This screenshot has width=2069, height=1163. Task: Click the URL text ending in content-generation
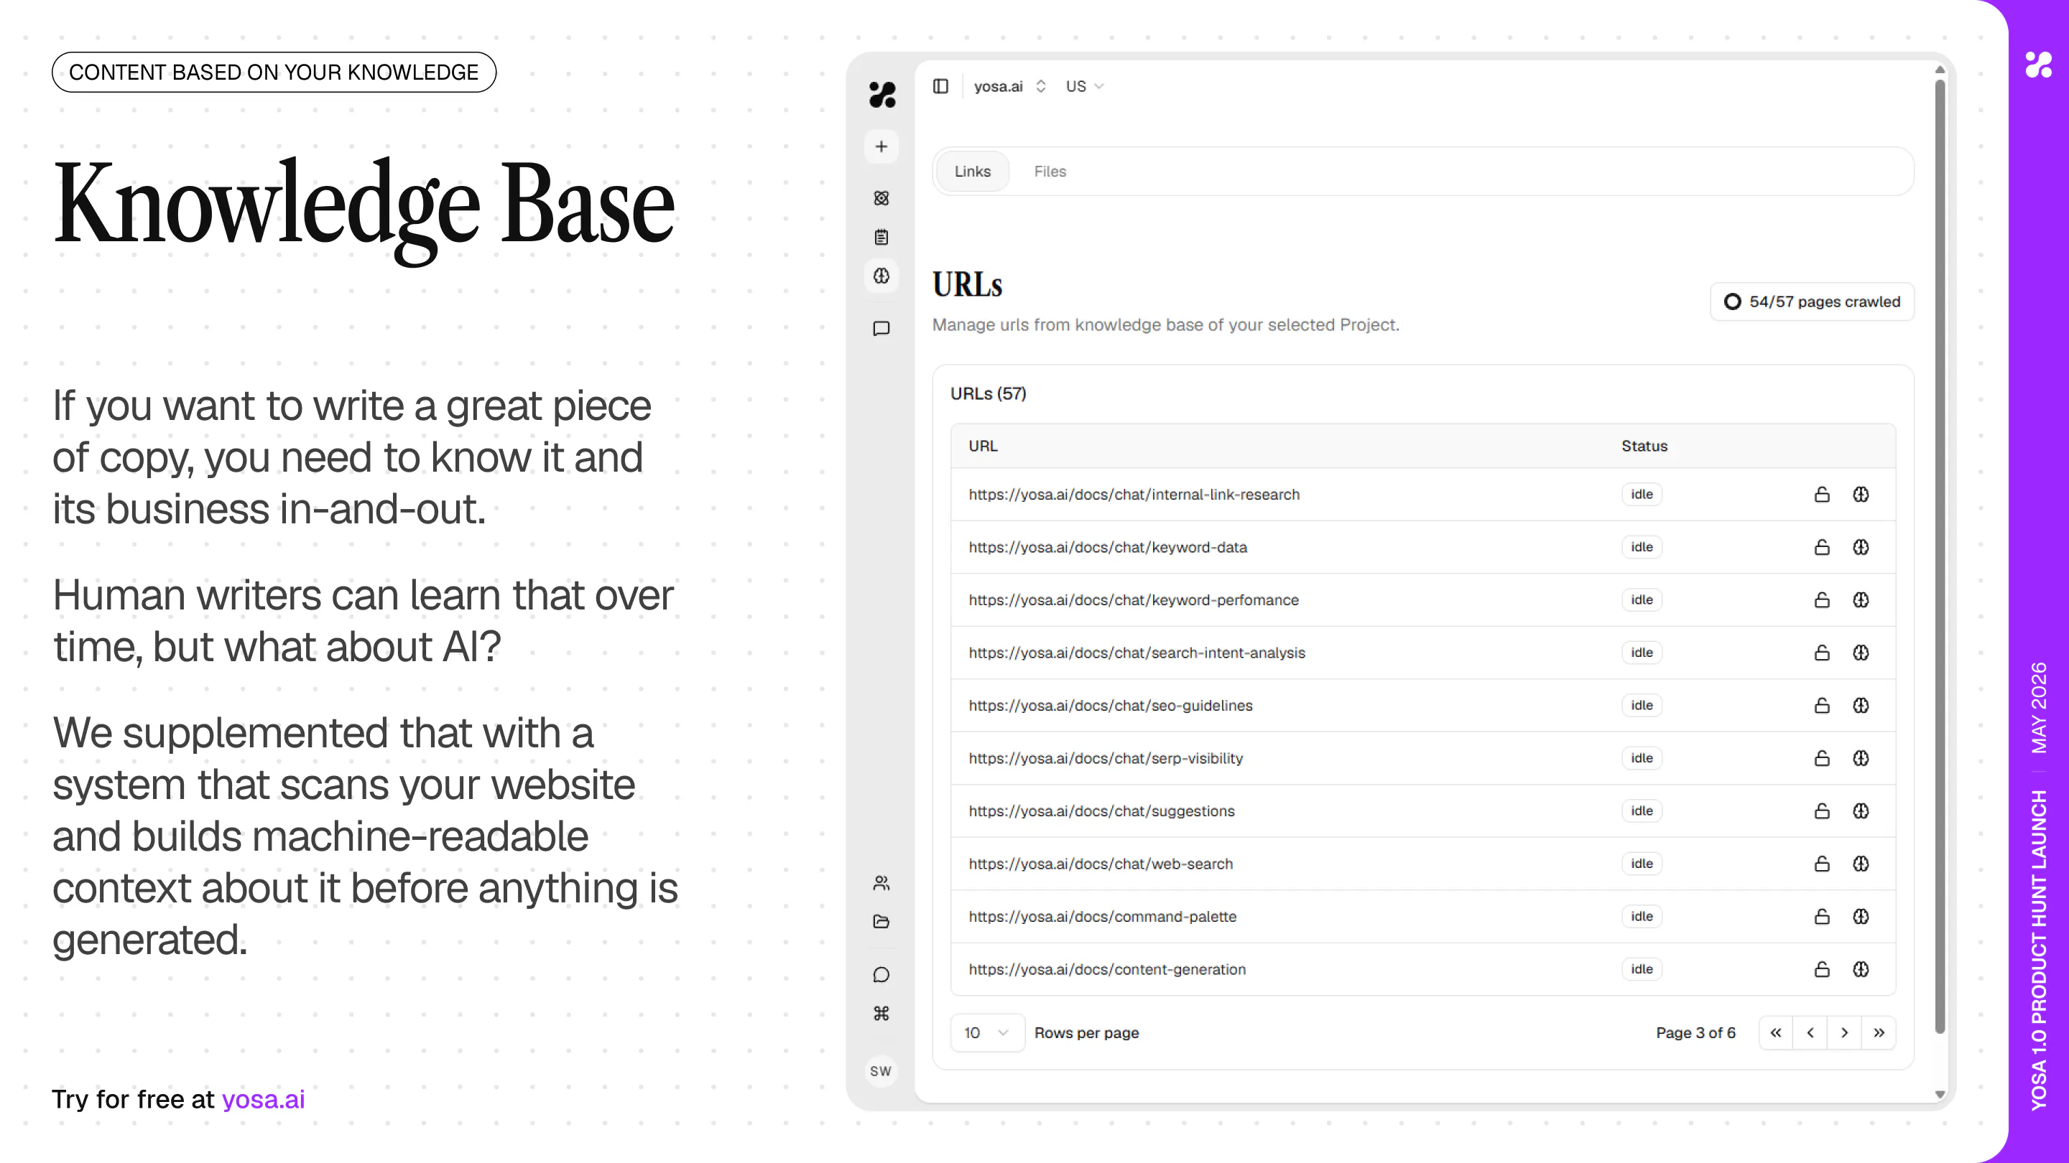pos(1107,970)
